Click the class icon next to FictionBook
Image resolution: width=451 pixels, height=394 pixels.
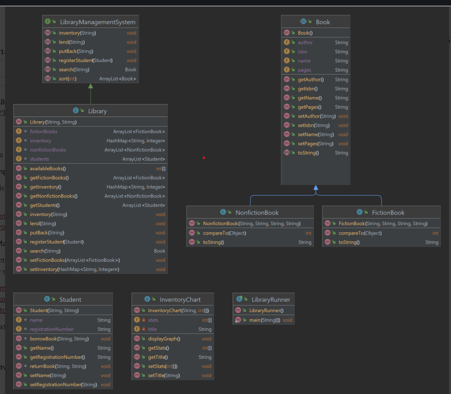coord(359,212)
